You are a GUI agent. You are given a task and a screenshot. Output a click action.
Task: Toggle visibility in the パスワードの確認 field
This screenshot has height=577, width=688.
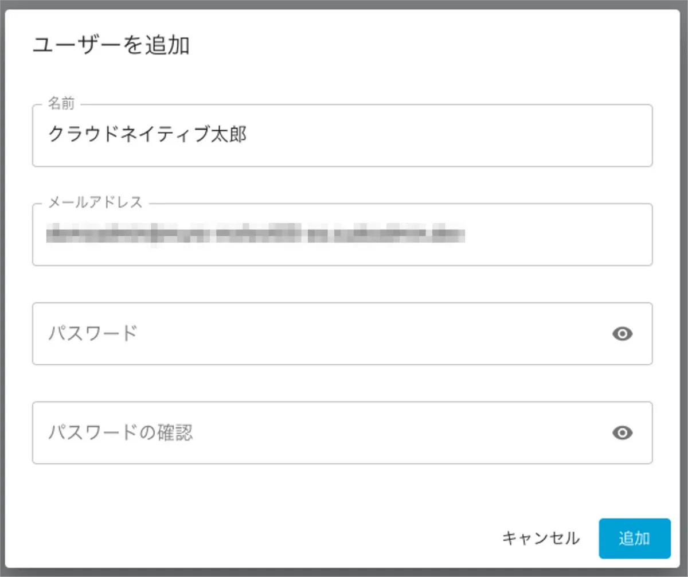click(x=622, y=433)
